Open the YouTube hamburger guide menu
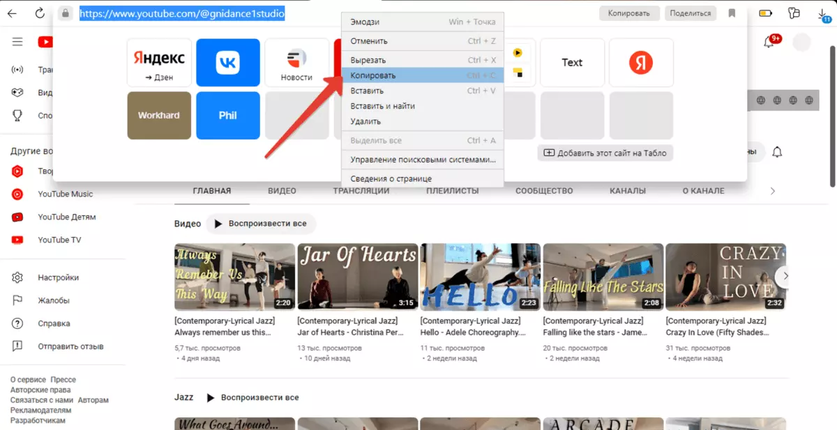The height and width of the screenshot is (430, 837). 17,43
